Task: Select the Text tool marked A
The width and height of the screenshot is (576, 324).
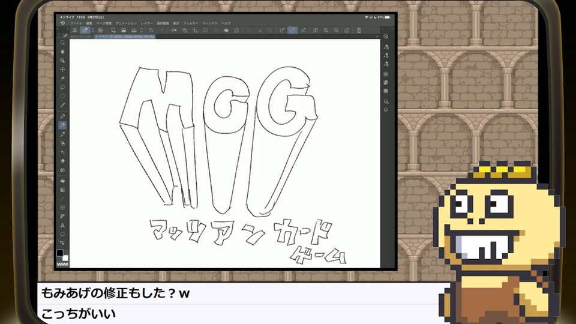Action: (x=62, y=226)
